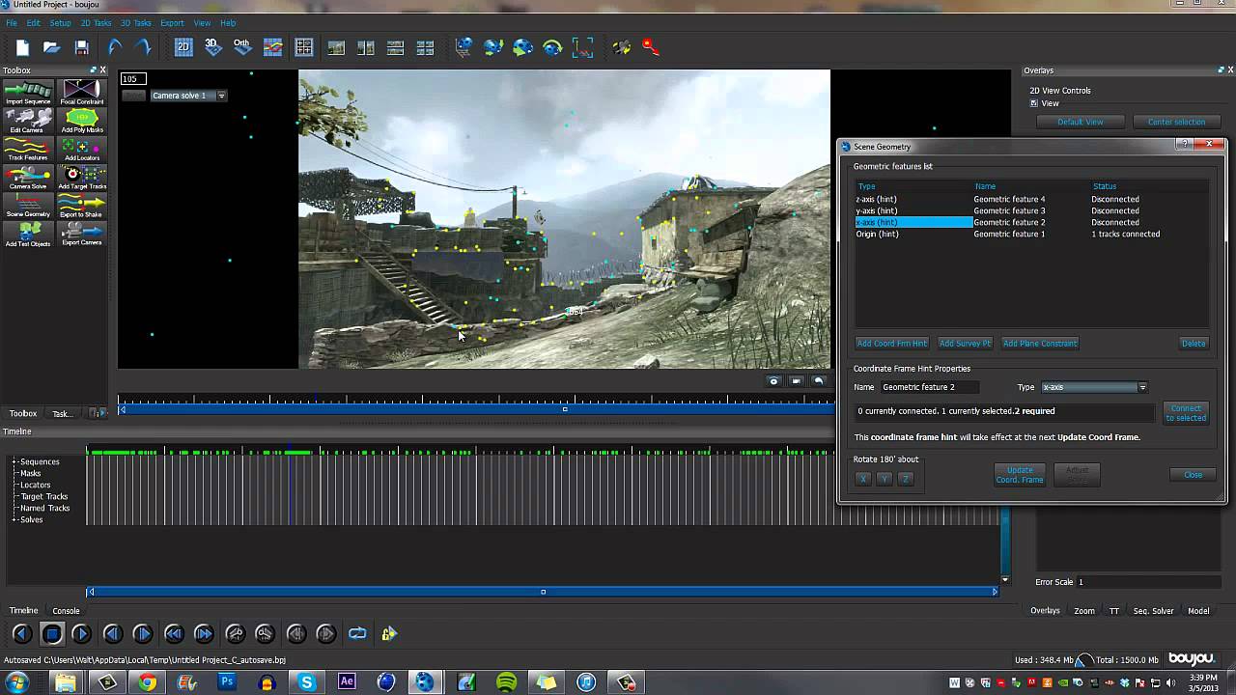Screen dimensions: 1236x695
Task: Click the Add Survey Pt button
Action: tap(965, 343)
